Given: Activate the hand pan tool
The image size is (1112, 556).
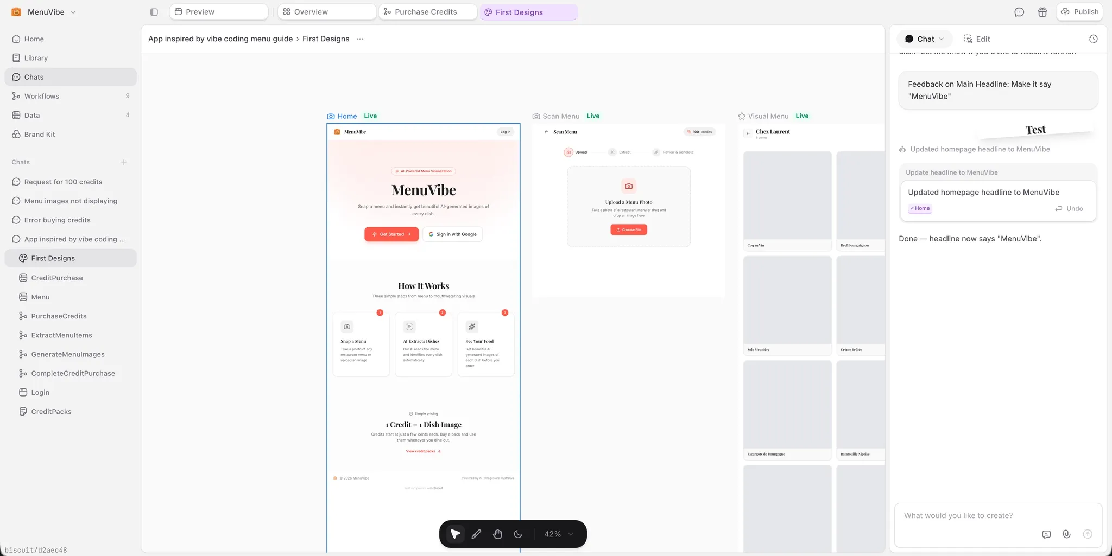Looking at the screenshot, I should pos(497,534).
